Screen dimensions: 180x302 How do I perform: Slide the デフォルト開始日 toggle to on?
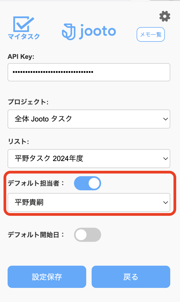pyautogui.click(x=87, y=235)
